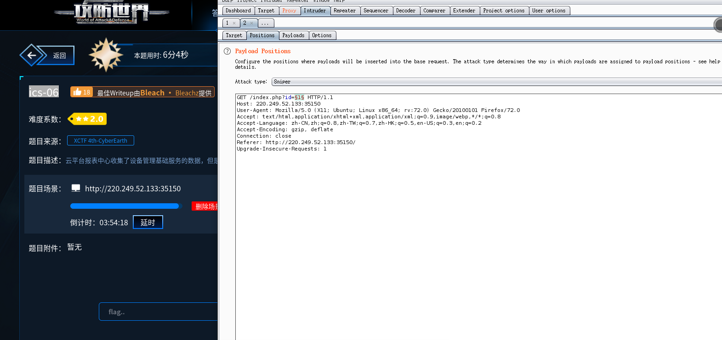The image size is (722, 340).
Task: Go to the Repeater tab
Action: [x=345, y=11]
